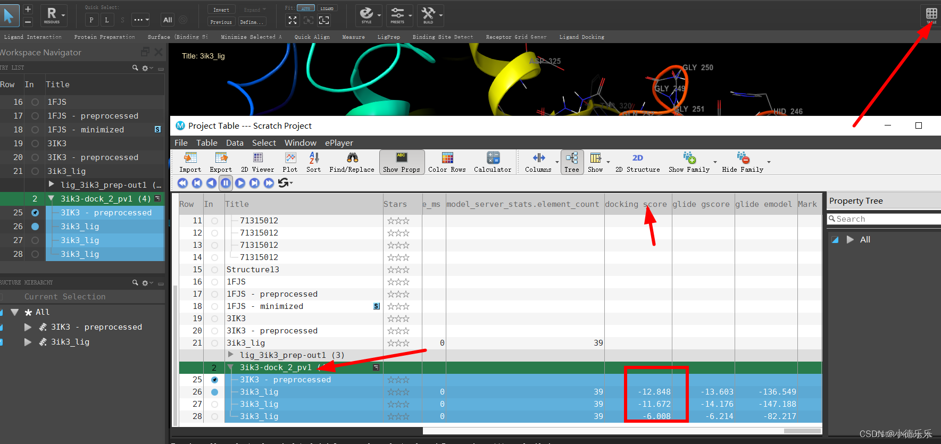Open the ePlayer menu
Viewport: 941px width, 444px height.
coord(339,143)
